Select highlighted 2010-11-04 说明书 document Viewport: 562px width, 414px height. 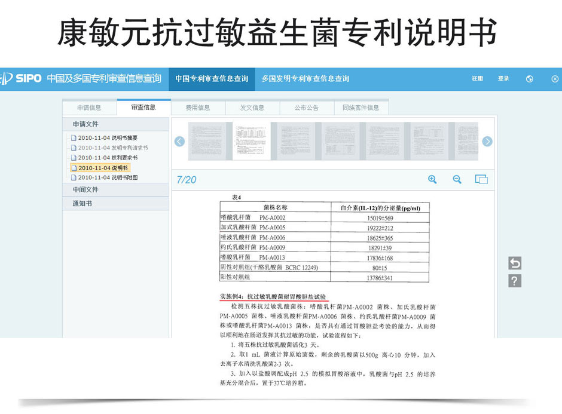100,168
